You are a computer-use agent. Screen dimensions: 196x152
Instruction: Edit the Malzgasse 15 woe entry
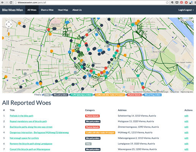click(187, 121)
